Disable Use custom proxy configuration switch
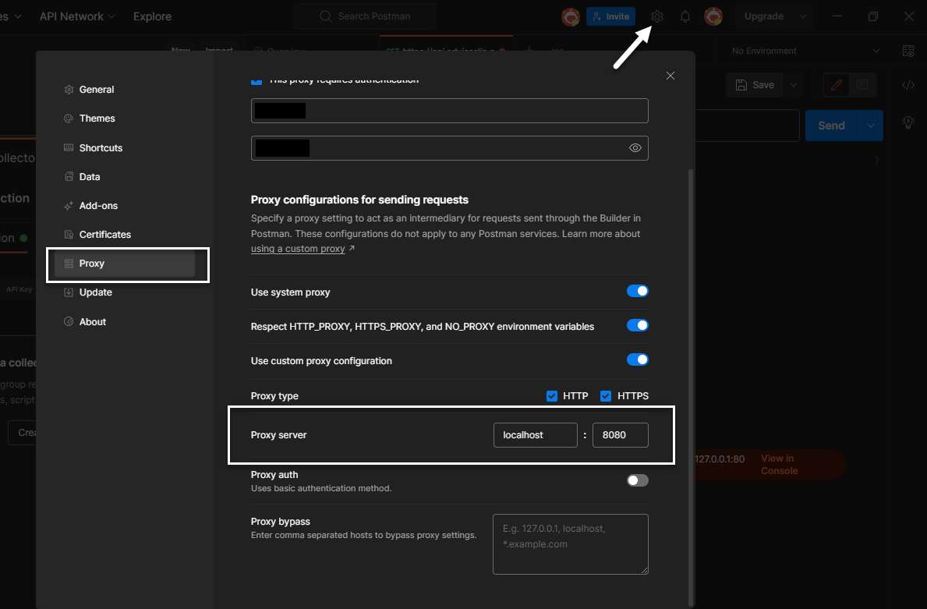Image resolution: width=927 pixels, height=609 pixels. point(637,360)
